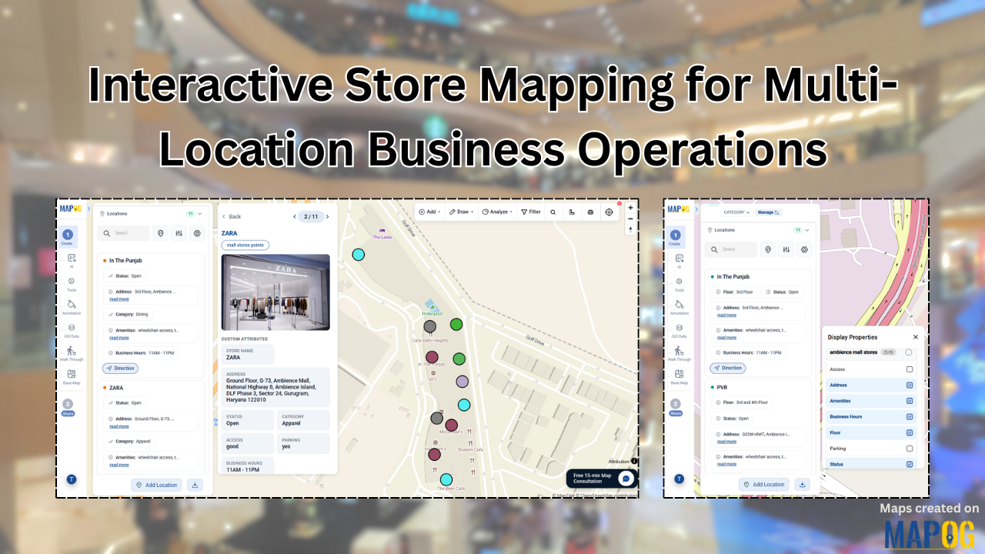This screenshot has width=985, height=554.
Task: Open the sliders filter icon in left Locations panel
Action: tap(179, 233)
